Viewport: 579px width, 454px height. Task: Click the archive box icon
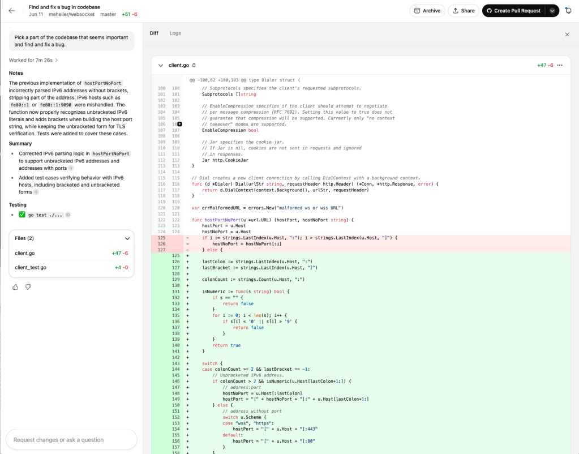click(417, 10)
